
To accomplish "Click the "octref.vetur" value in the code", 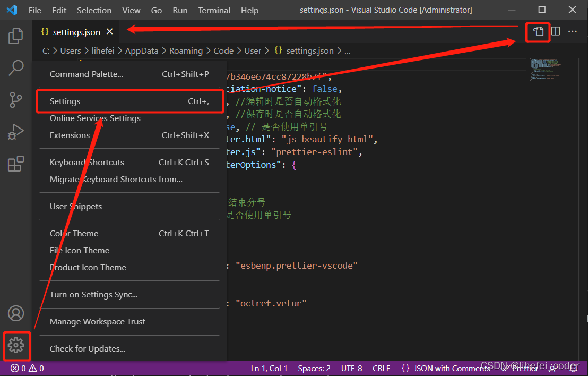I will [x=271, y=303].
